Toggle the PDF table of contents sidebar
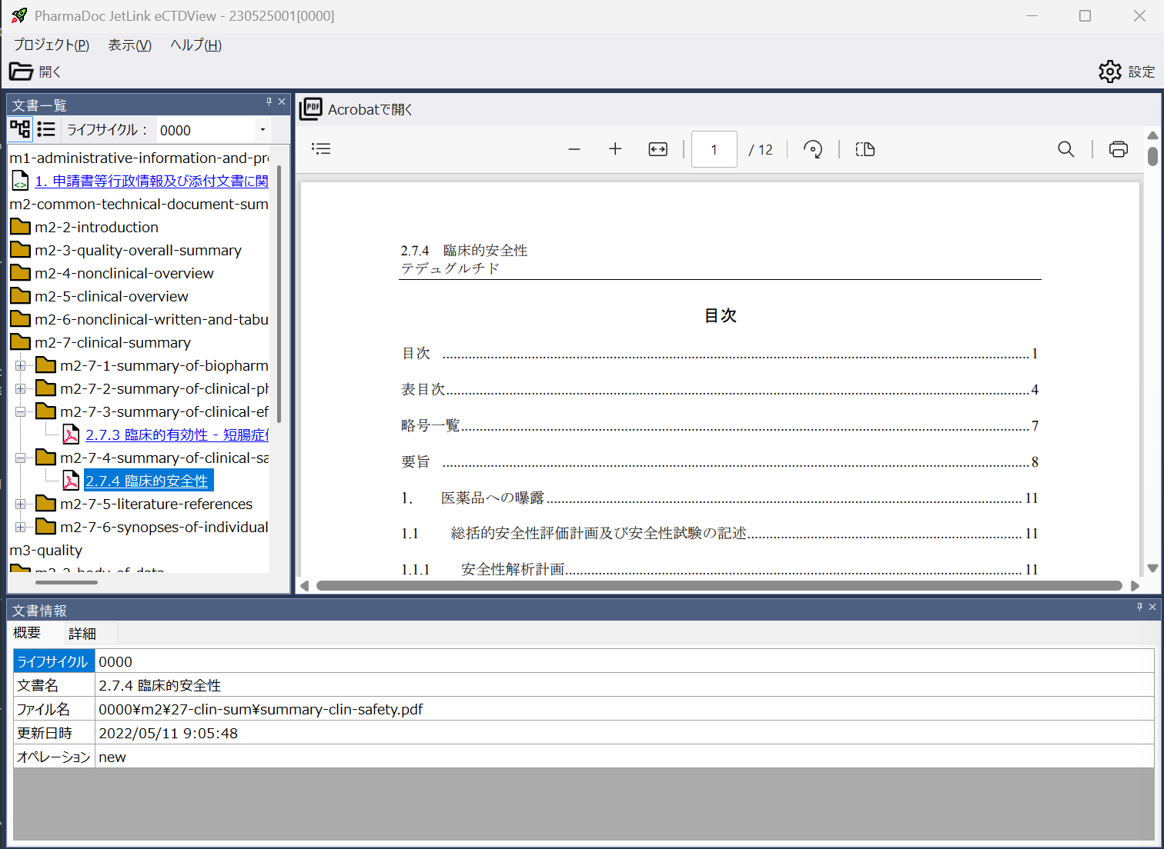This screenshot has height=849, width=1164. click(x=321, y=149)
